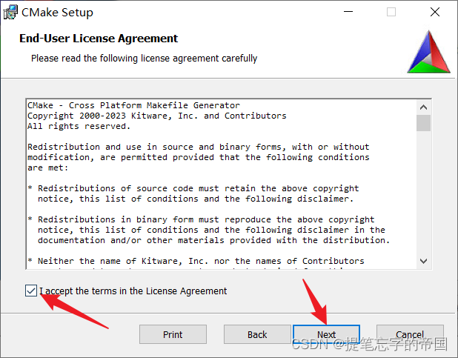The image size is (458, 358).
Task: Click the 'Please read the following license' subtitle
Action: pyautogui.click(x=145, y=58)
